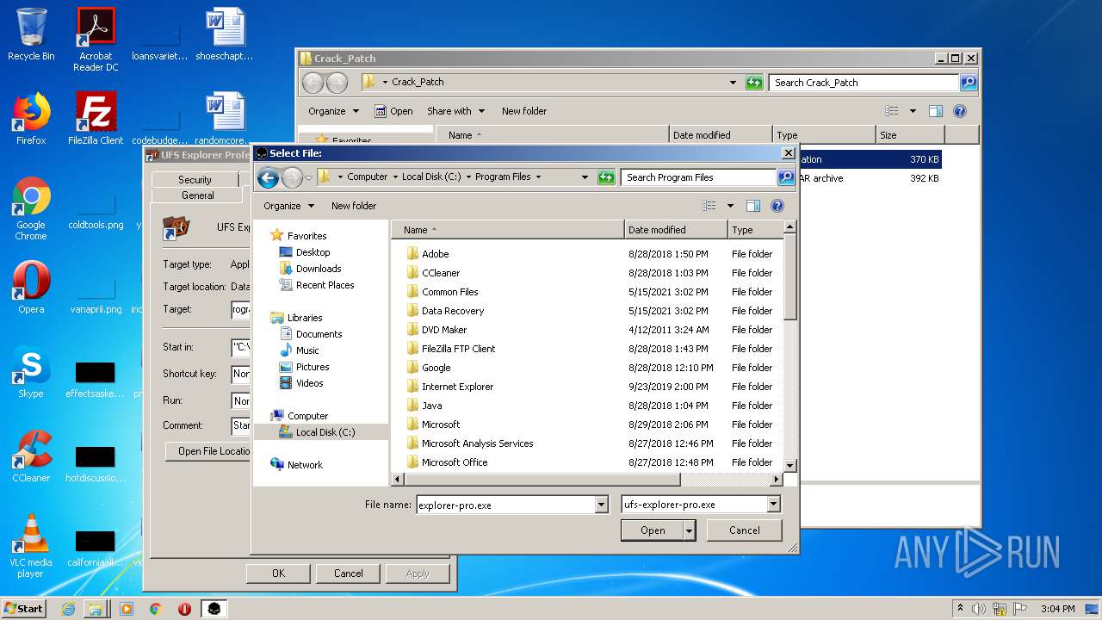Image resolution: width=1102 pixels, height=620 pixels.
Task: Click Search Program Files field
Action: [x=698, y=177]
